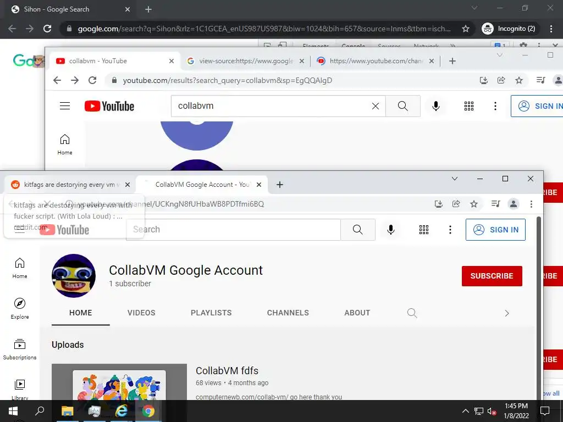The width and height of the screenshot is (563, 422).
Task: Click the CollabVM channel avatar image
Action: pos(74,276)
